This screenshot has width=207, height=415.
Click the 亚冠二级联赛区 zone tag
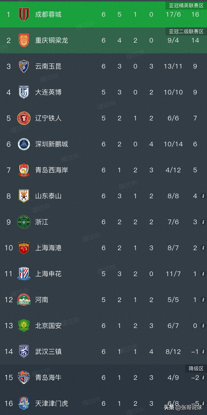coord(186,31)
